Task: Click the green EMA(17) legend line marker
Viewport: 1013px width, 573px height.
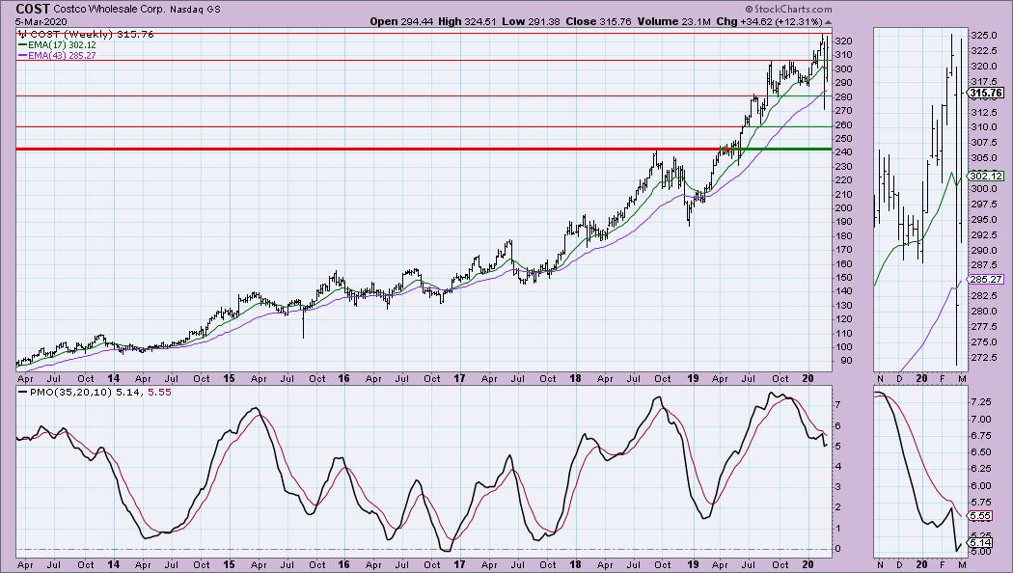Action: (x=22, y=45)
